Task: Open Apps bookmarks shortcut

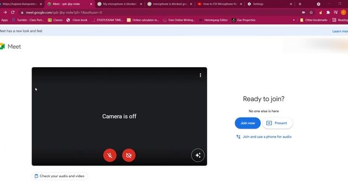Action: click(4, 20)
